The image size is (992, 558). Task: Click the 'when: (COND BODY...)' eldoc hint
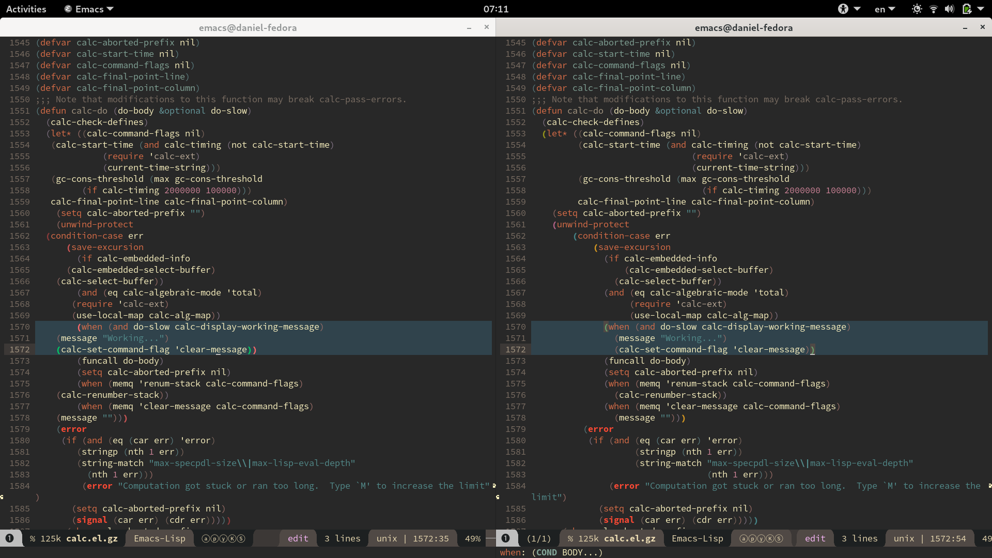(x=550, y=552)
